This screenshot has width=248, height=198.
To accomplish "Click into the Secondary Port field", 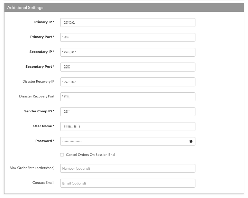I will coord(128,67).
